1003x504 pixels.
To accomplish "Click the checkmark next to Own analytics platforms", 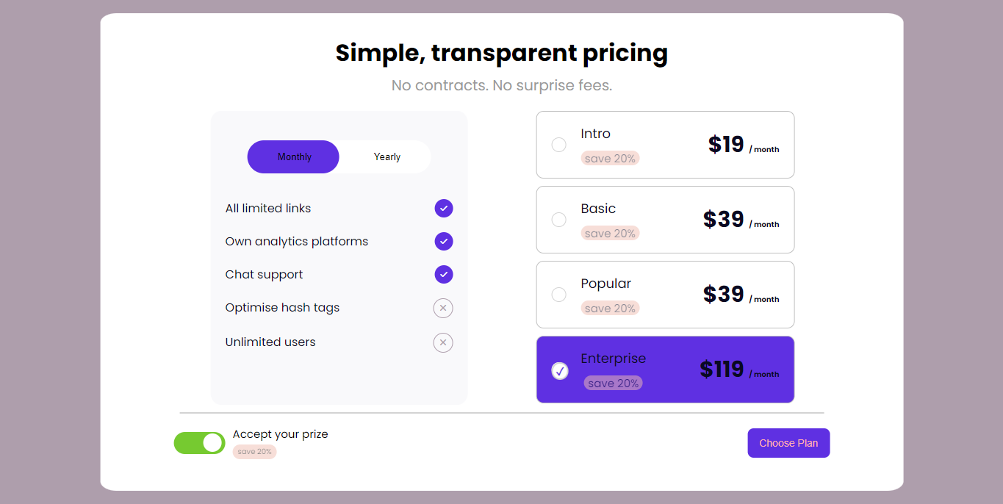I will tap(444, 241).
